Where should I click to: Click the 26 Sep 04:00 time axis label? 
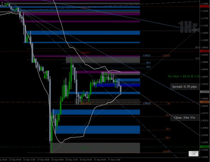click(57, 160)
